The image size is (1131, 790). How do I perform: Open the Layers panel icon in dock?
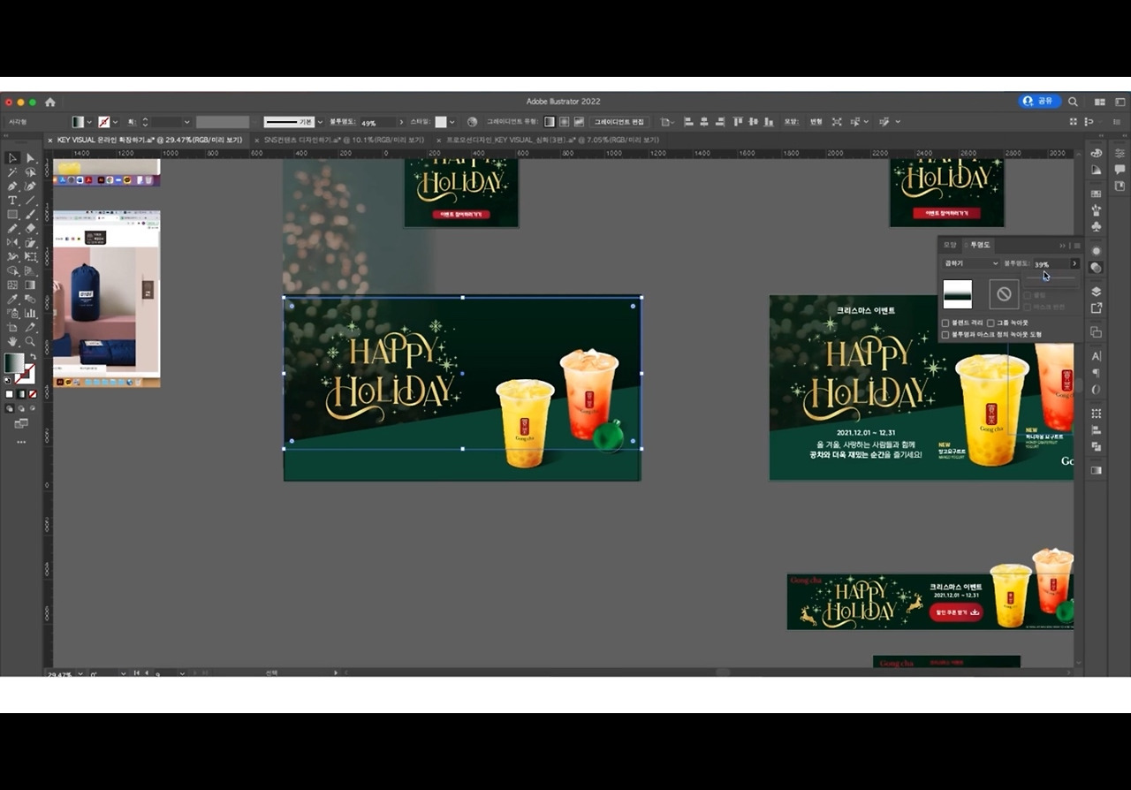coord(1097,292)
